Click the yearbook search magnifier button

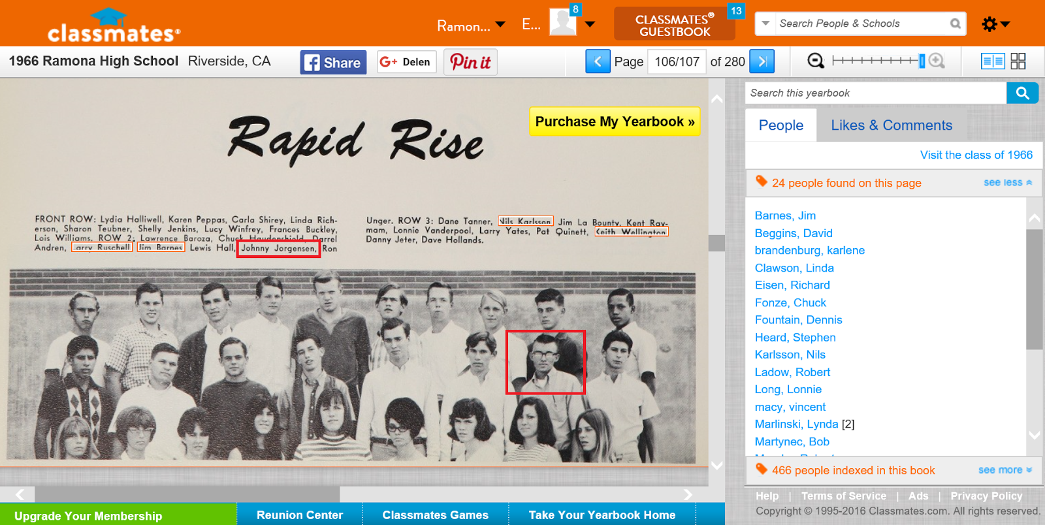[1022, 93]
